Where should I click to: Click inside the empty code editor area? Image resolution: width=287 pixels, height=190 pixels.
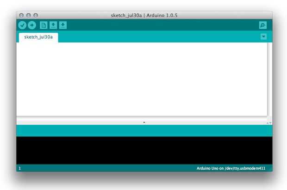coord(142,79)
